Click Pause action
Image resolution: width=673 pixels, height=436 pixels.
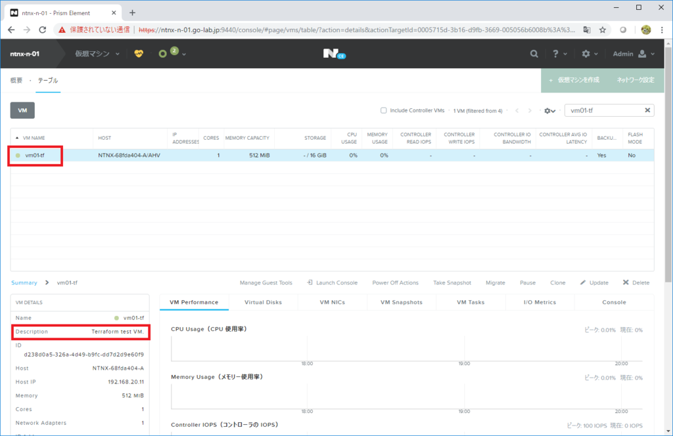(528, 282)
